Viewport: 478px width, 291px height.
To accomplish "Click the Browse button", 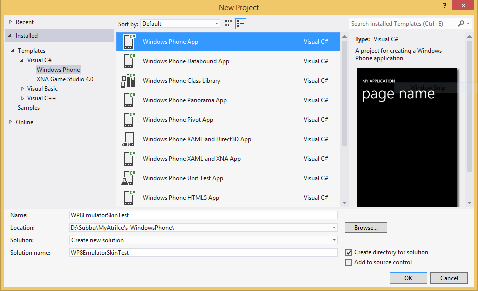I will (x=365, y=227).
